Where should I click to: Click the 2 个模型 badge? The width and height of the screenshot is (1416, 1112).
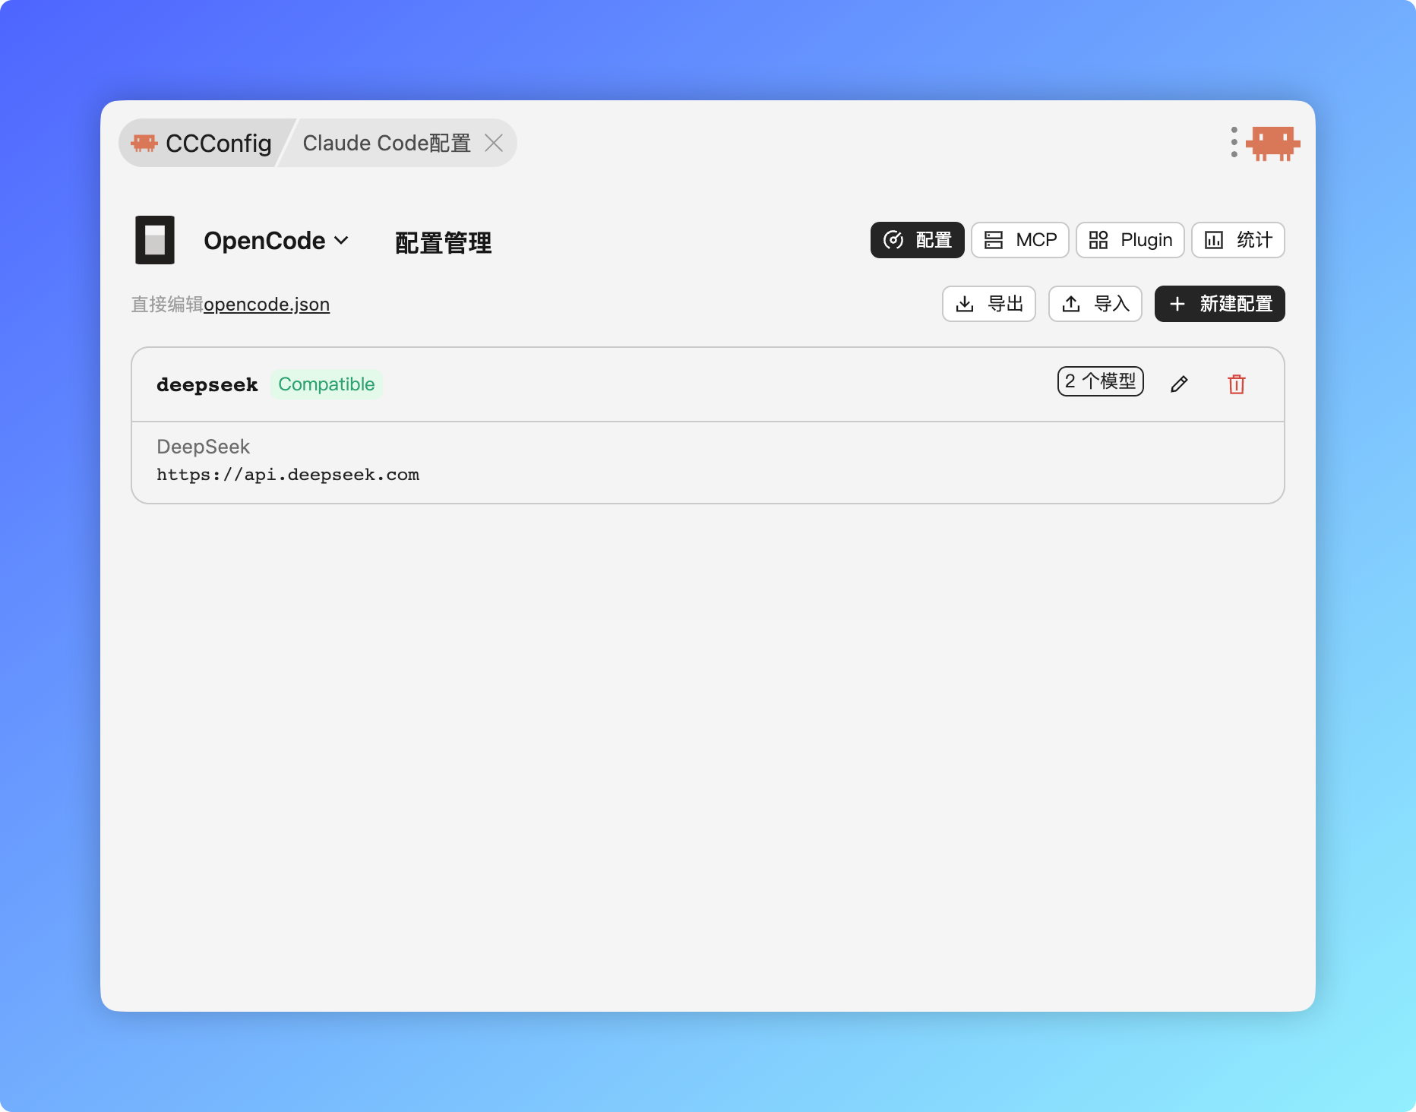click(1101, 381)
